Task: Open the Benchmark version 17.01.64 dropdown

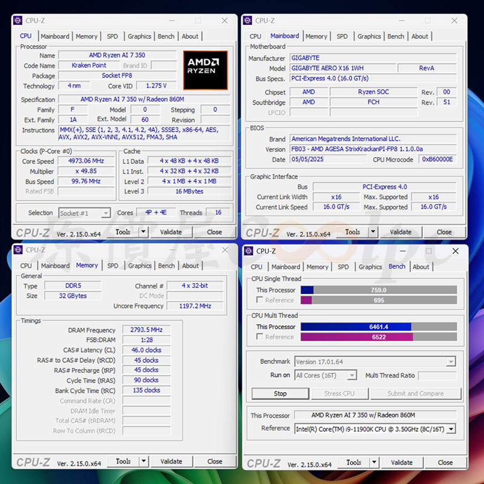Action: [x=451, y=361]
